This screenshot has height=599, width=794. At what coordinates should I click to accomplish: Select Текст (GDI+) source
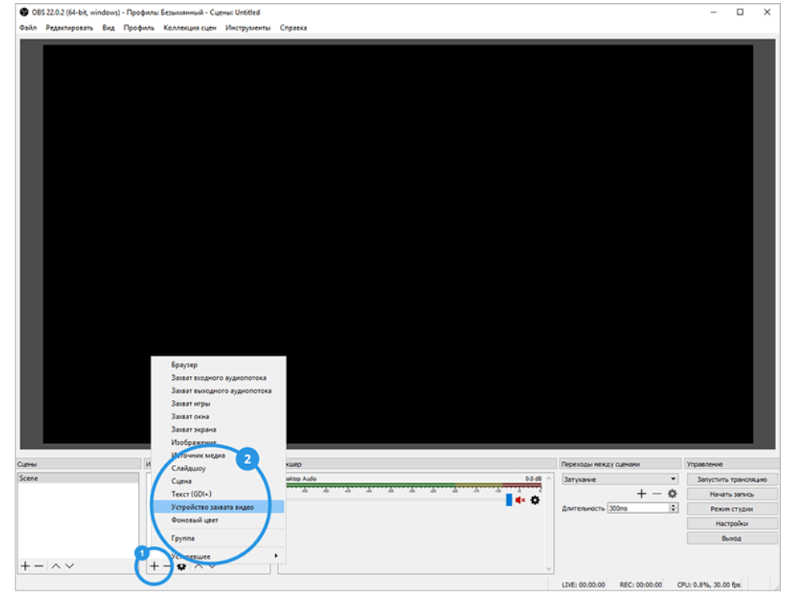click(218, 494)
